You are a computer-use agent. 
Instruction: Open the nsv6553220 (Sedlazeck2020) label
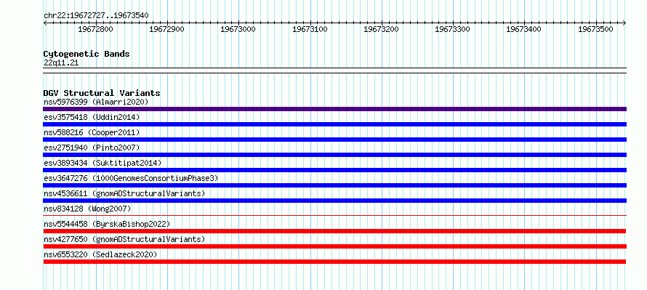tap(100, 254)
